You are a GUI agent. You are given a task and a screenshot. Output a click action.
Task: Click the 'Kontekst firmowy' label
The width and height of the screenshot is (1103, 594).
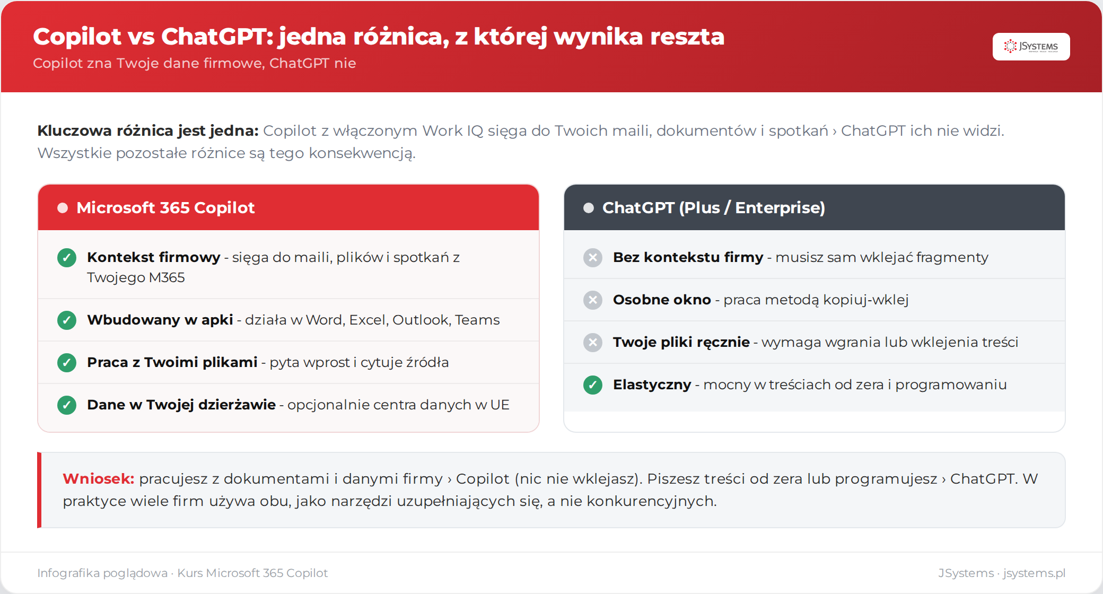pos(154,257)
